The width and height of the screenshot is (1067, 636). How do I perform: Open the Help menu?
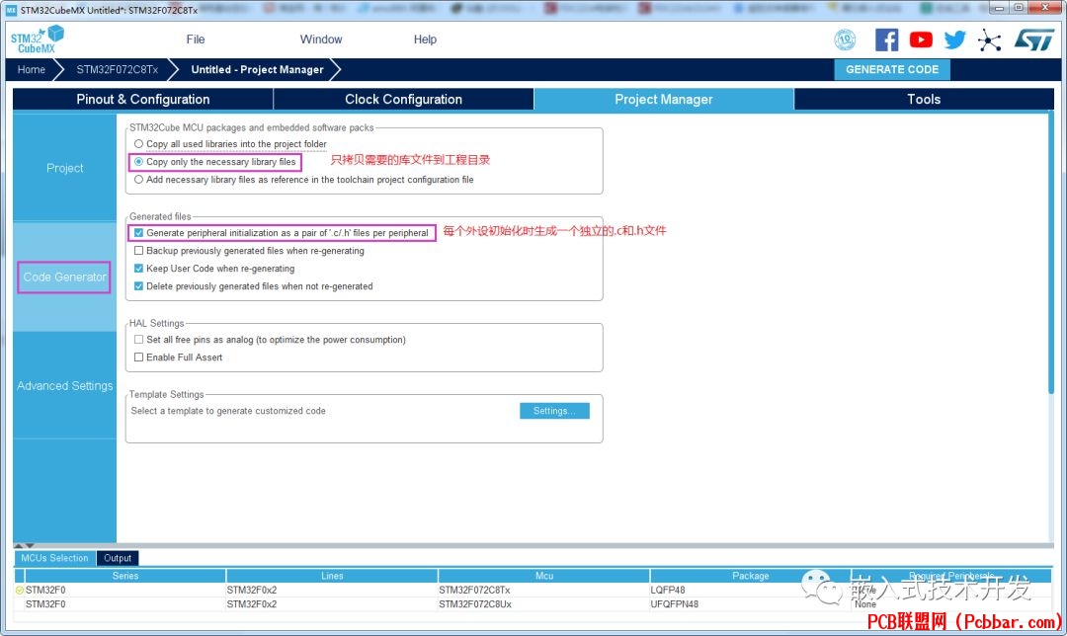[425, 40]
